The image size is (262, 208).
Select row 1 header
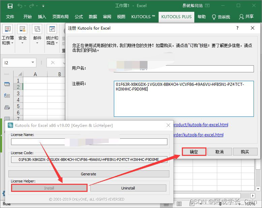point(18,81)
